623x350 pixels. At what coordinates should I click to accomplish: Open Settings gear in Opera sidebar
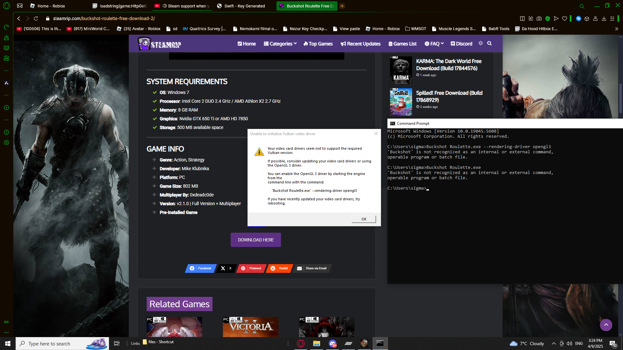pyautogui.click(x=6, y=143)
